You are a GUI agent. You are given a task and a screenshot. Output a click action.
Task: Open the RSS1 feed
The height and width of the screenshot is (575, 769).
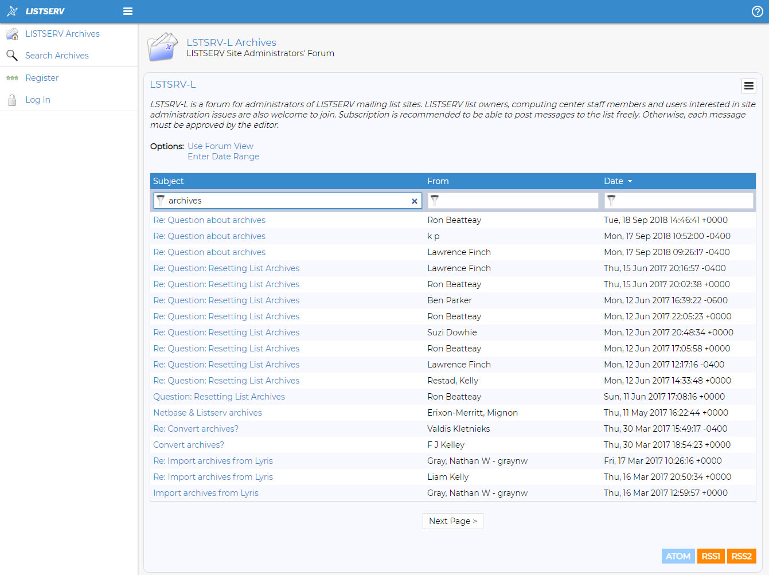(x=711, y=556)
